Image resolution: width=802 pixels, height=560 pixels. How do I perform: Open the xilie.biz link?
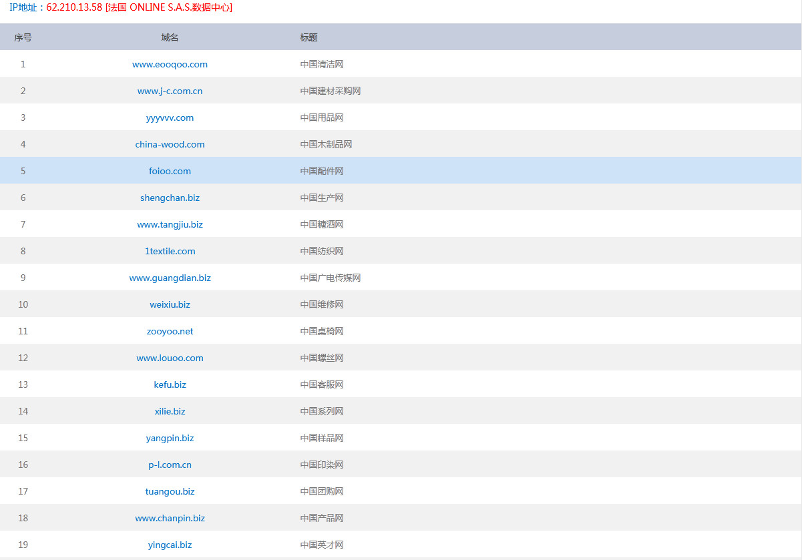170,411
